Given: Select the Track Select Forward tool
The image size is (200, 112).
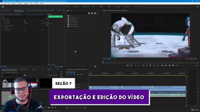Looking at the screenshot, I should pyautogui.click(x=61, y=74).
